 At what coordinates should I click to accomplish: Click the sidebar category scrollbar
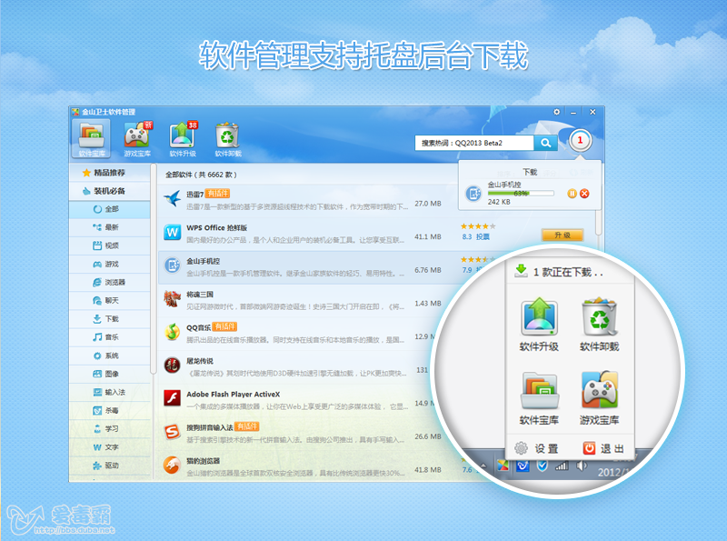(153, 269)
